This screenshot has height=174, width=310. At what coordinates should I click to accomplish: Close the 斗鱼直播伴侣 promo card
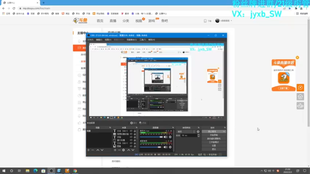pos(297,58)
